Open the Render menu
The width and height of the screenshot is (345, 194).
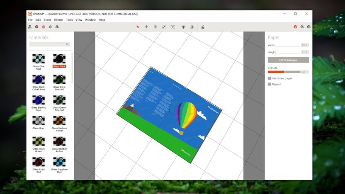[x=59, y=20]
